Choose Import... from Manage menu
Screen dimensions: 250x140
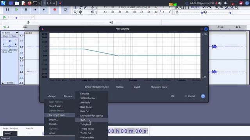[59, 120]
